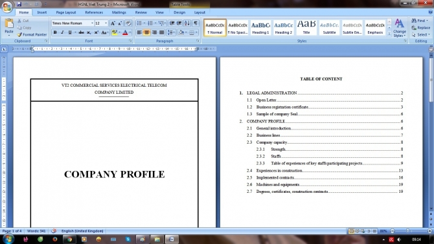
Task: Click the Grow Font icon
Action: (x=113, y=23)
